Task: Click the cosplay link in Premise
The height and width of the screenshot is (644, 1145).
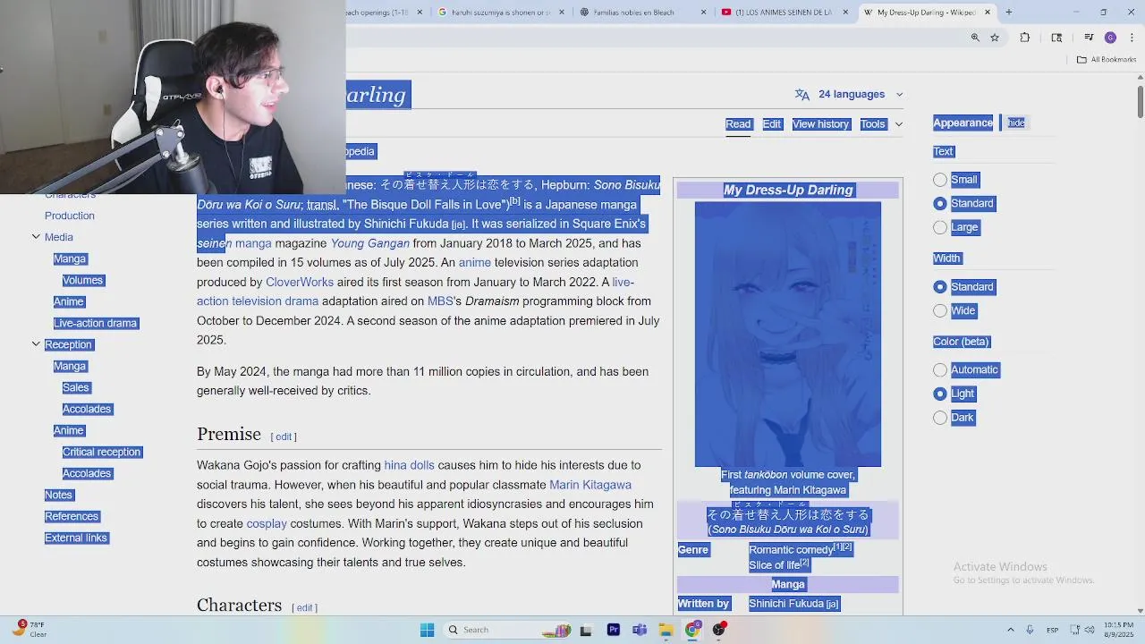Action: (x=267, y=524)
